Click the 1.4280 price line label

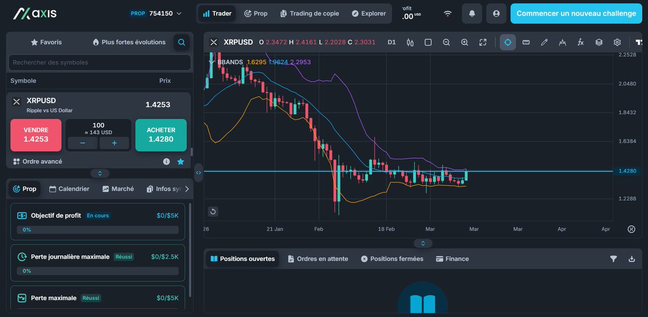627,171
